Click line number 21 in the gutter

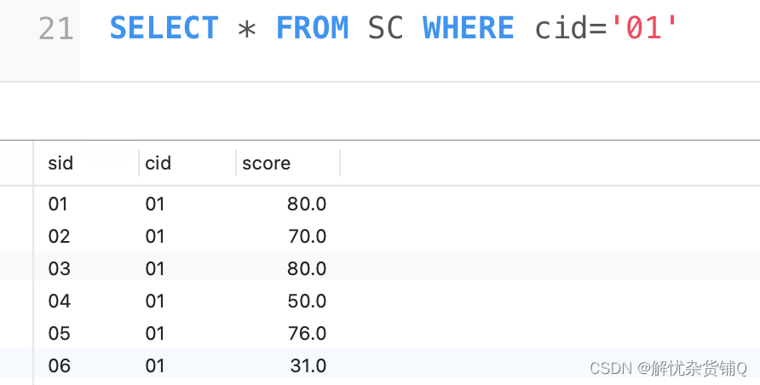coord(56,29)
